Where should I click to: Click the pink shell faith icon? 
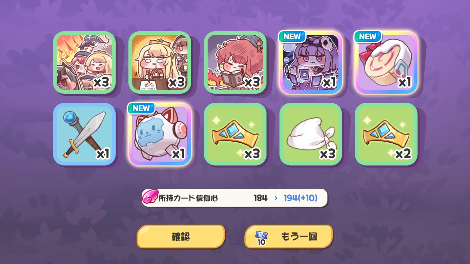point(150,197)
